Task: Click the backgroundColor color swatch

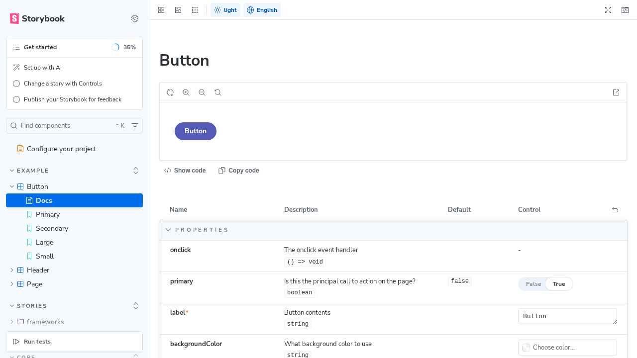Action: pyautogui.click(x=526, y=348)
